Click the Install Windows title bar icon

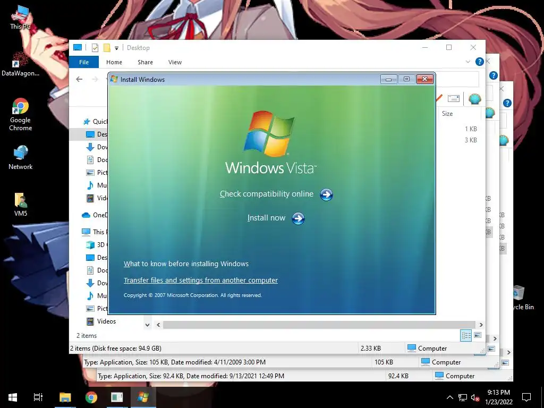[x=114, y=79]
